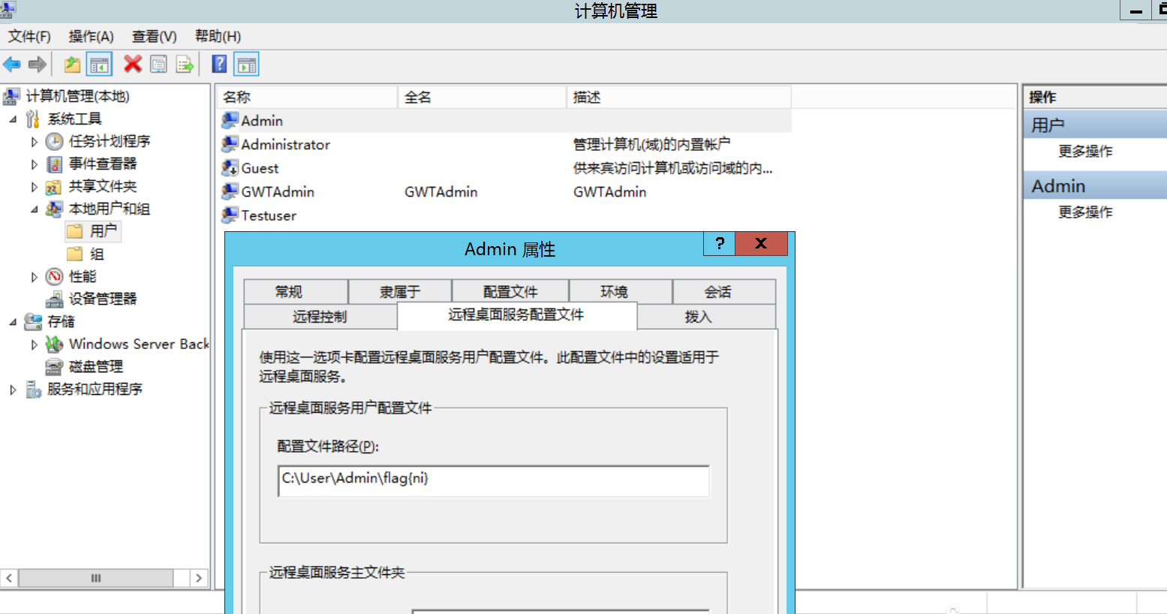Click the 事件查看器 icon in tree

tap(54, 164)
